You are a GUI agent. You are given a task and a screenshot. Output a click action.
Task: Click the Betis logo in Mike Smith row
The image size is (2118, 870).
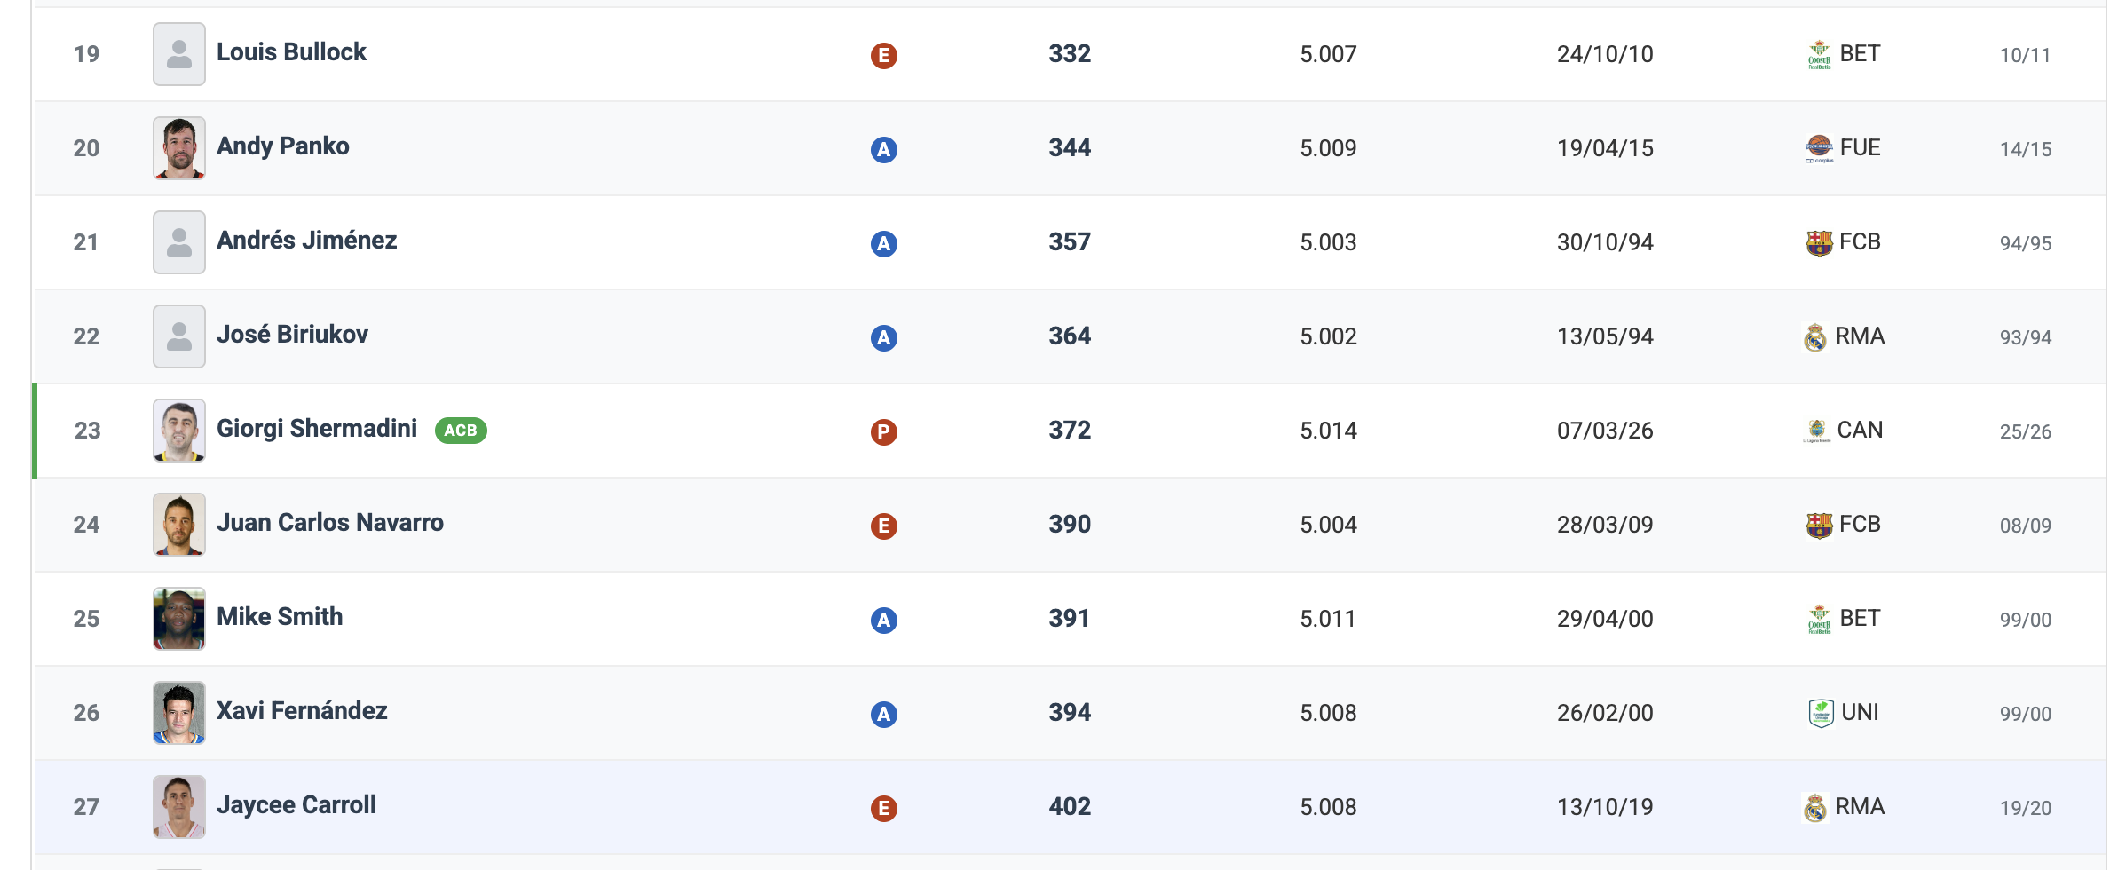1819,619
